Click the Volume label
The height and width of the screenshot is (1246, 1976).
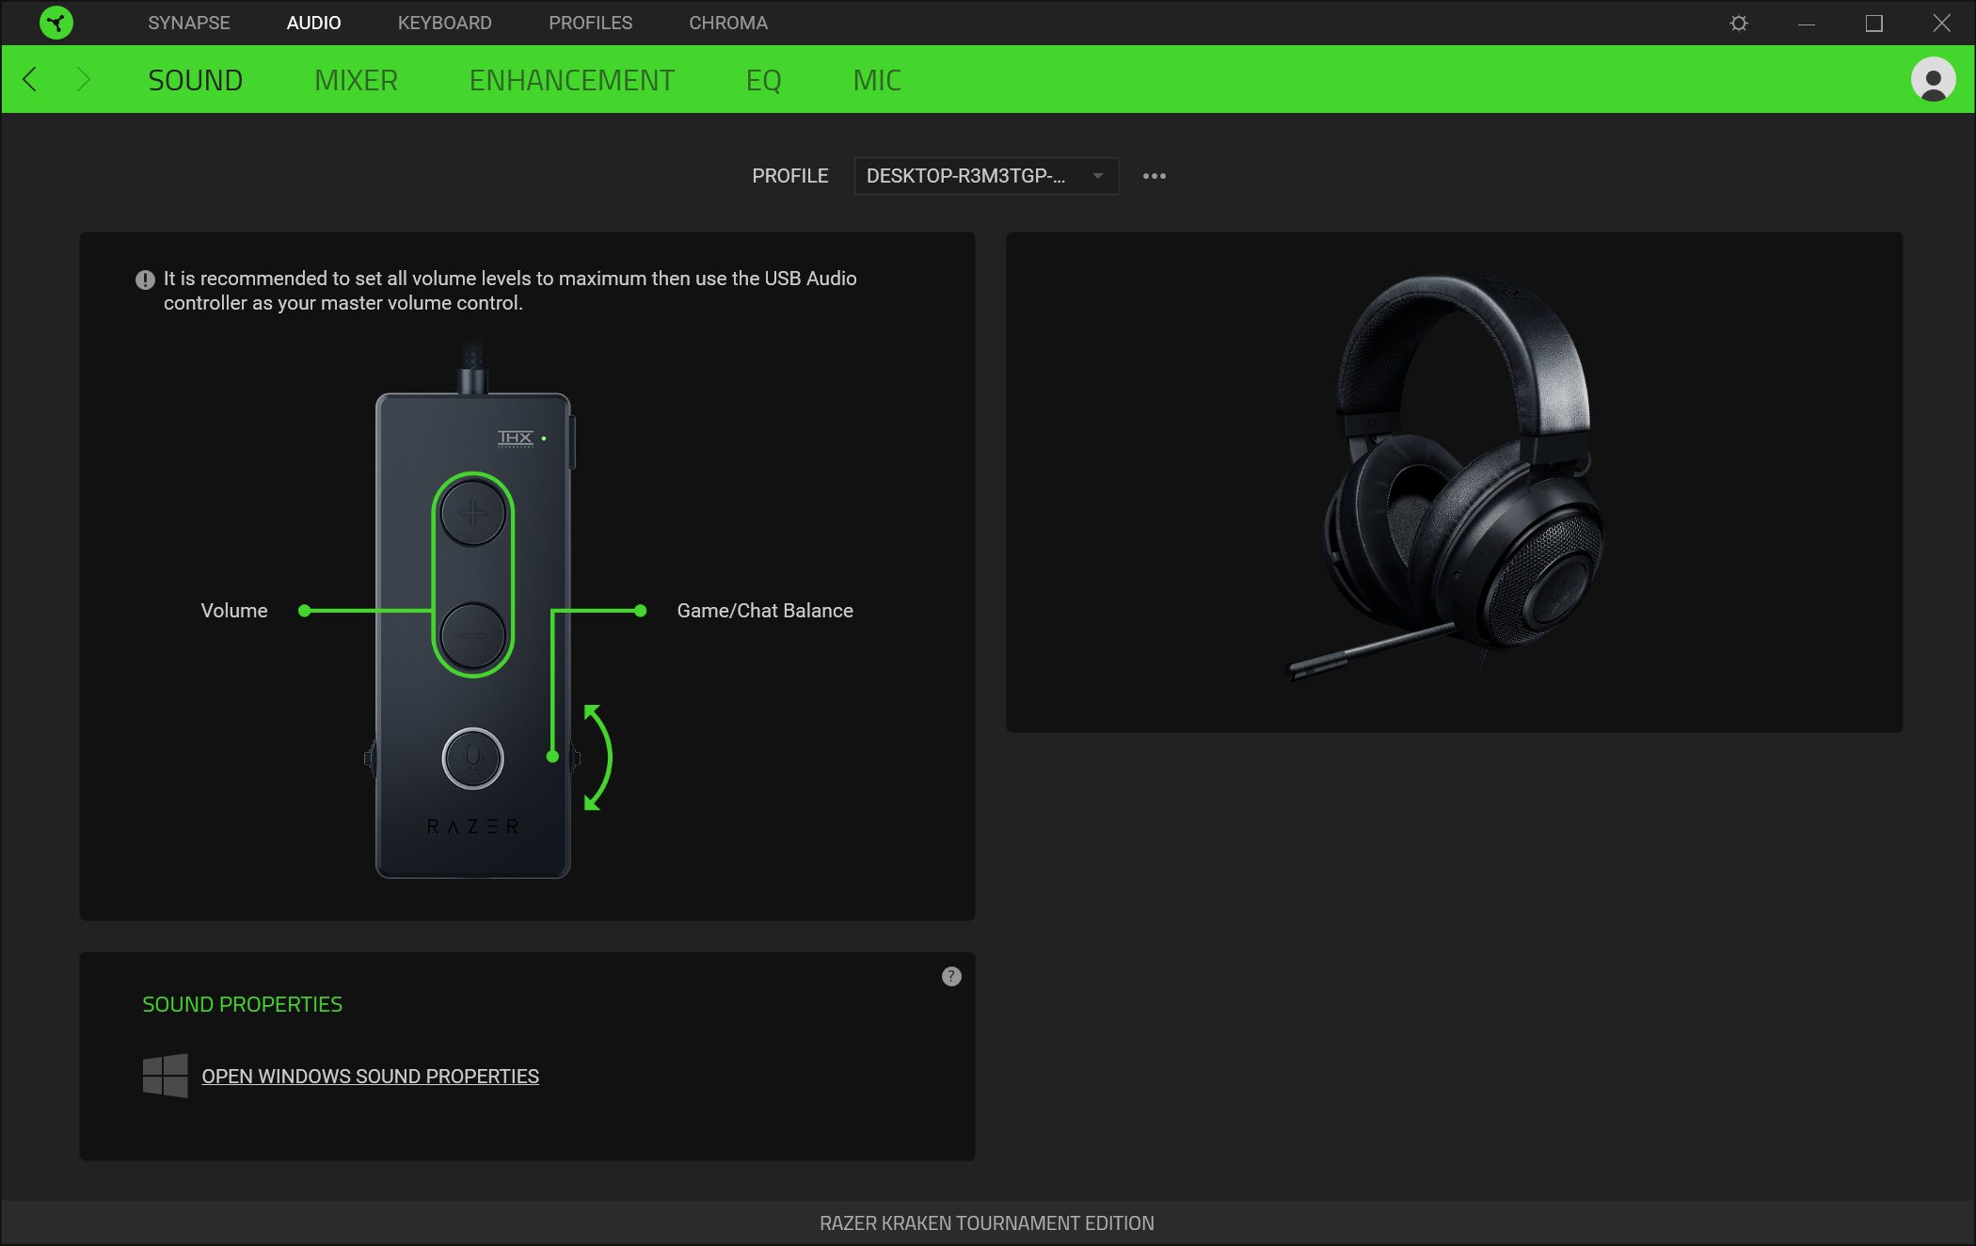click(x=234, y=610)
